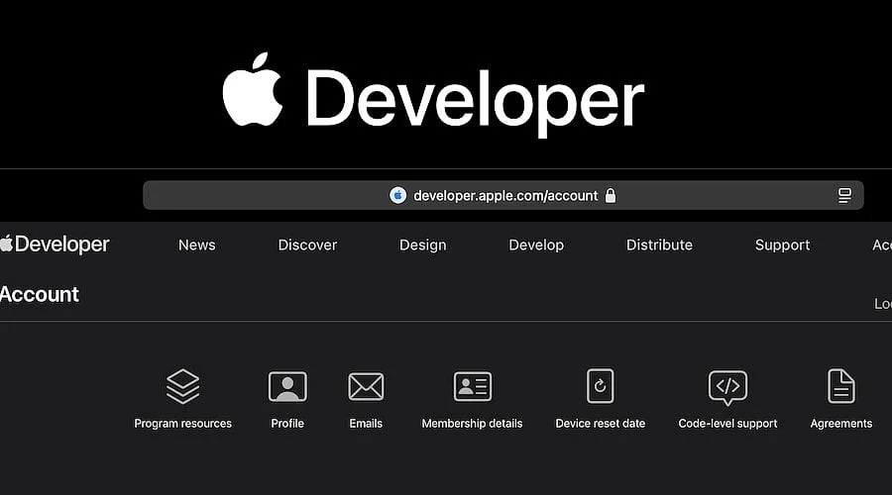Select the Design menu item
The width and height of the screenshot is (892, 495).
coord(422,245)
